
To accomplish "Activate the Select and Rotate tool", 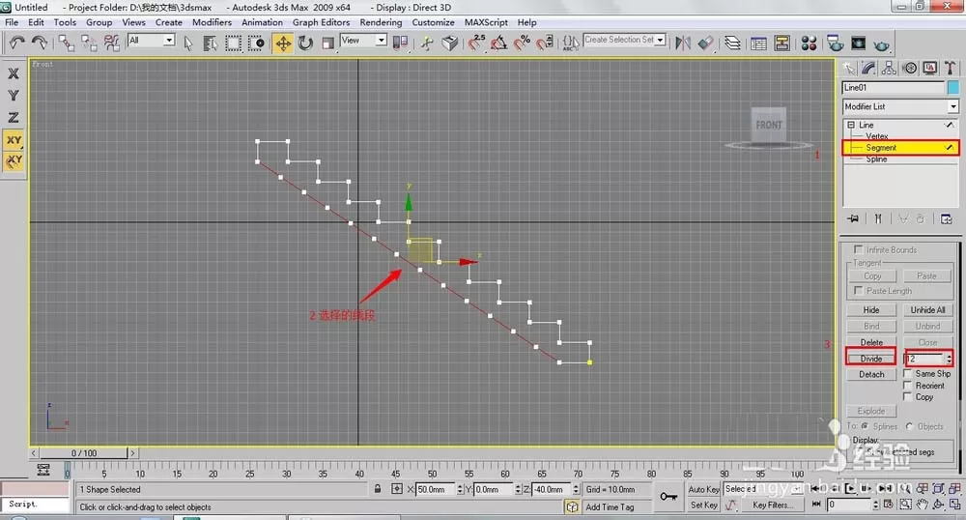I will pos(305,43).
